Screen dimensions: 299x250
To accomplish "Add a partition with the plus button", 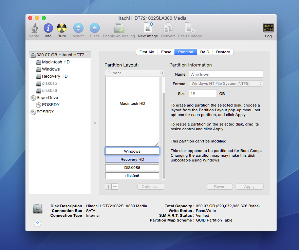I will (x=108, y=187).
